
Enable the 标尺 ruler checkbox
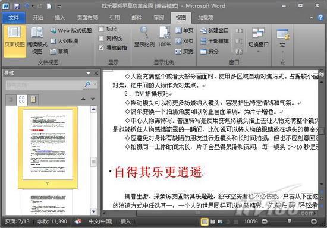101,29
